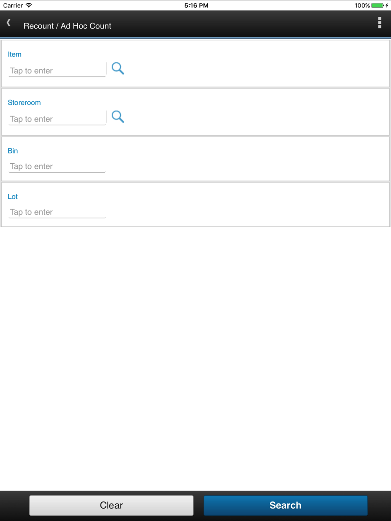Select the Recount / Ad Hoc Count title
The image size is (391, 521).
click(67, 26)
